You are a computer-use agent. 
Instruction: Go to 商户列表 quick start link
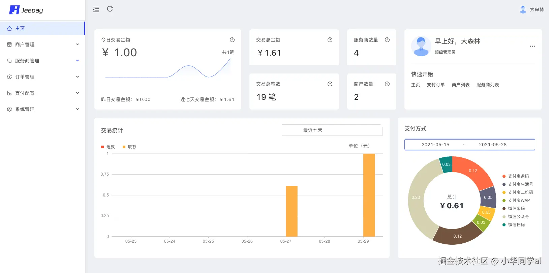[461, 85]
